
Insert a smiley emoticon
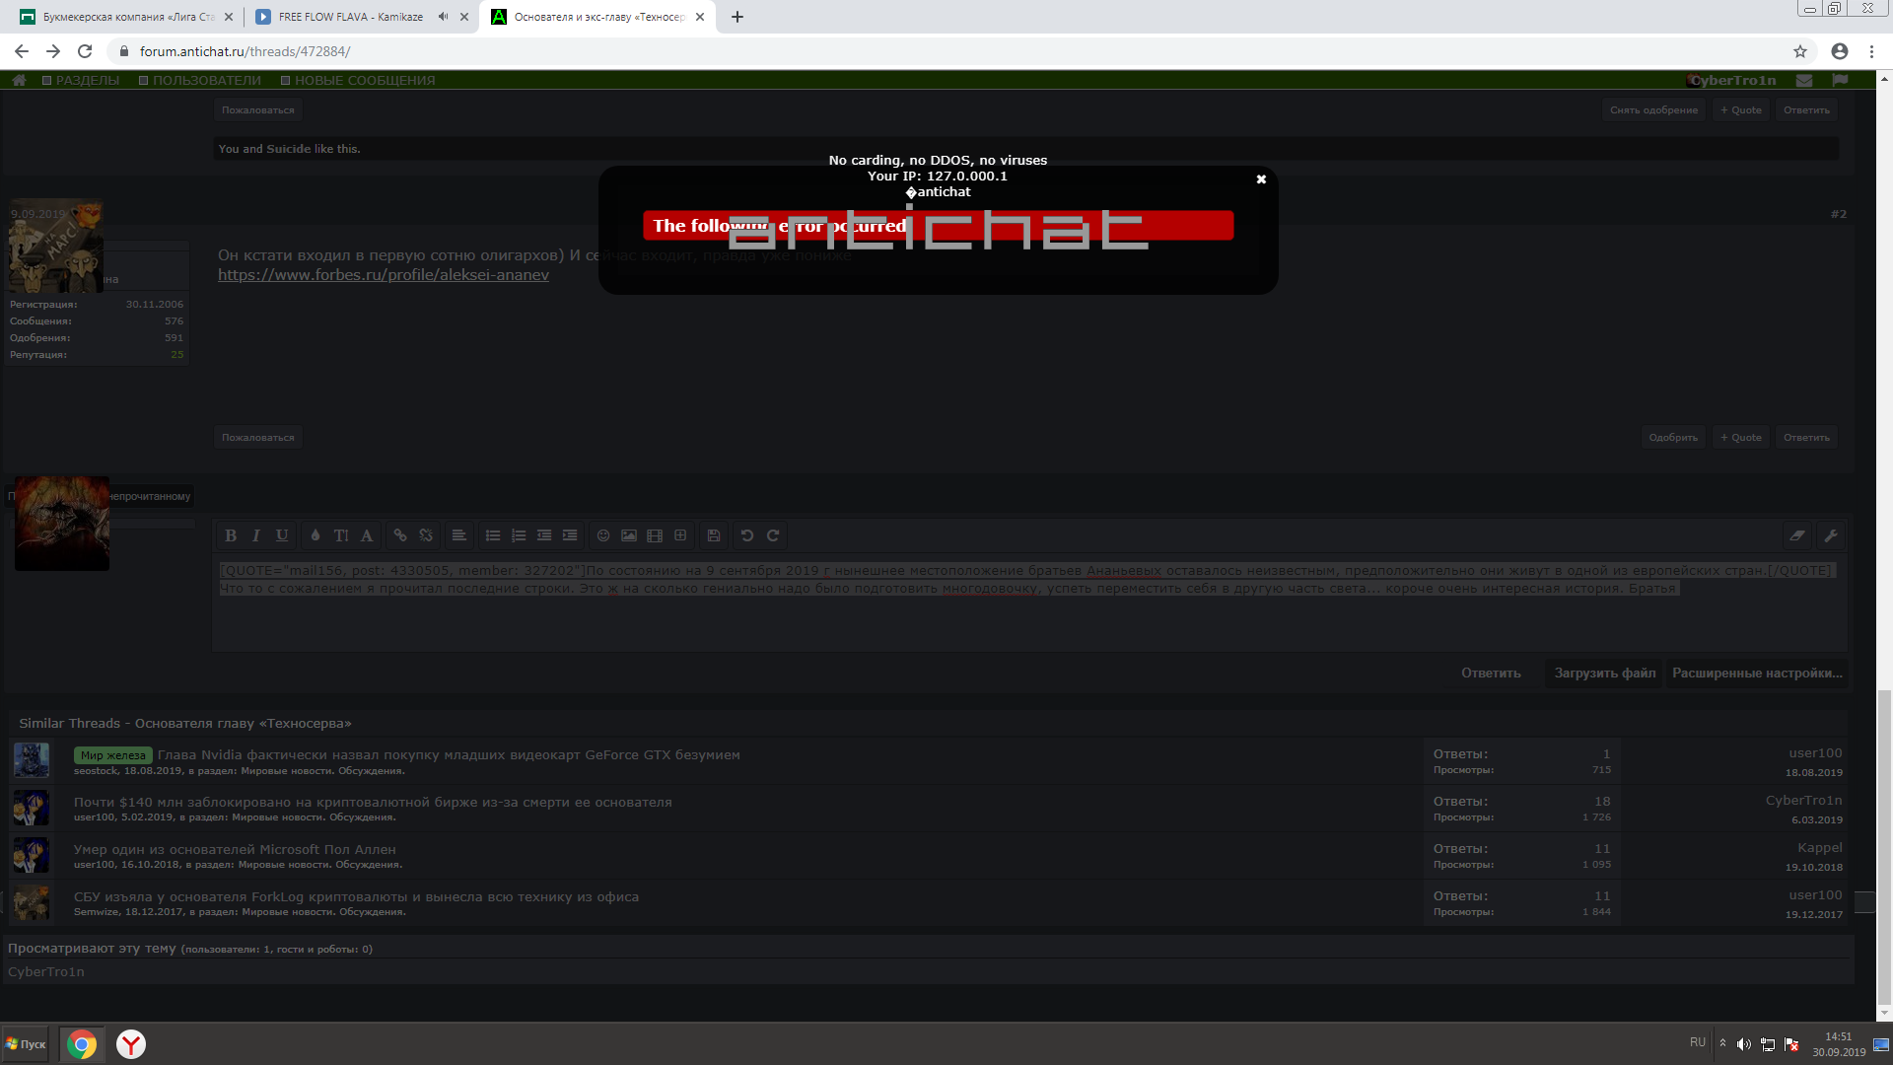(603, 535)
